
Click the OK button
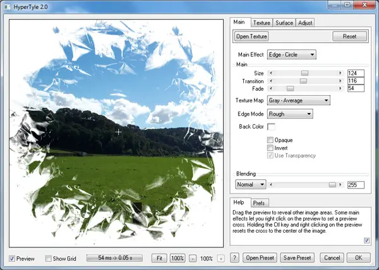pyautogui.click(x=359, y=257)
